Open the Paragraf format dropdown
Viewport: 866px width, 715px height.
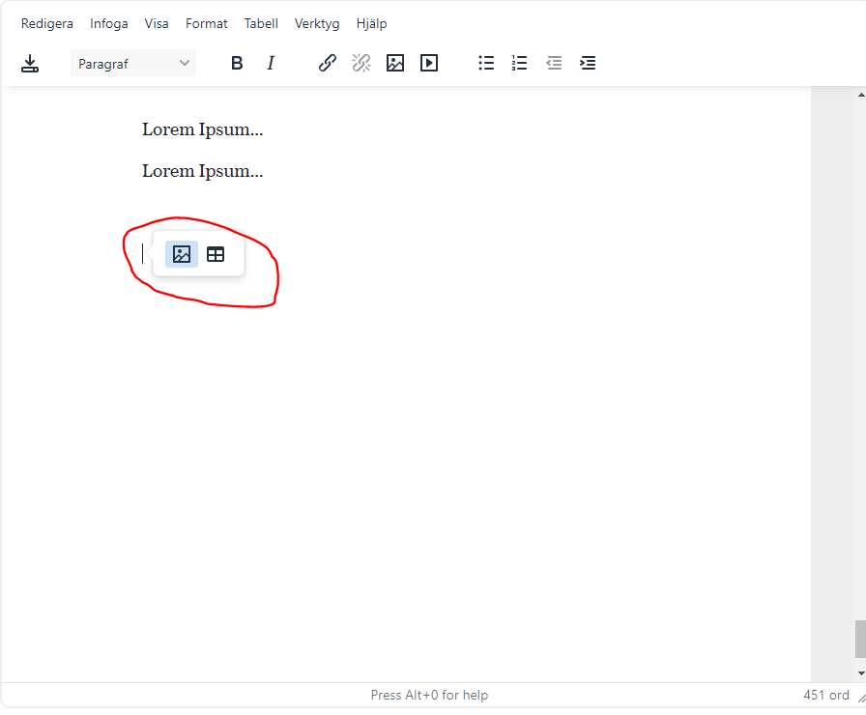pos(133,64)
